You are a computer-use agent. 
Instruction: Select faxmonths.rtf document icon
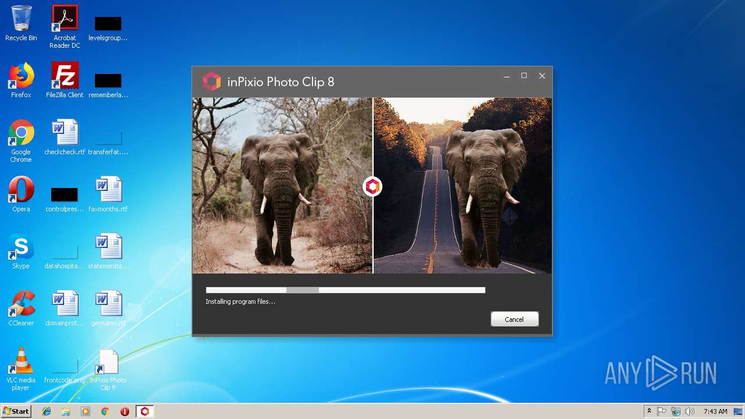pyautogui.click(x=108, y=194)
